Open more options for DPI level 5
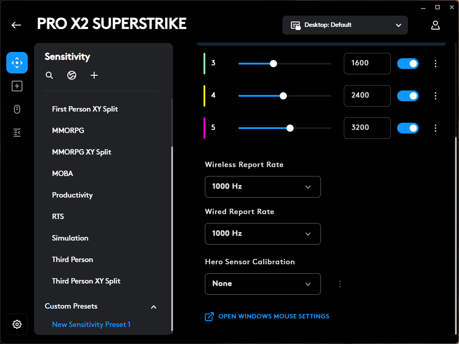The image size is (459, 344). (x=435, y=128)
